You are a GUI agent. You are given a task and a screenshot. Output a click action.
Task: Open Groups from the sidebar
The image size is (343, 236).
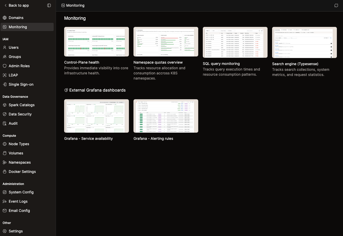(27, 57)
